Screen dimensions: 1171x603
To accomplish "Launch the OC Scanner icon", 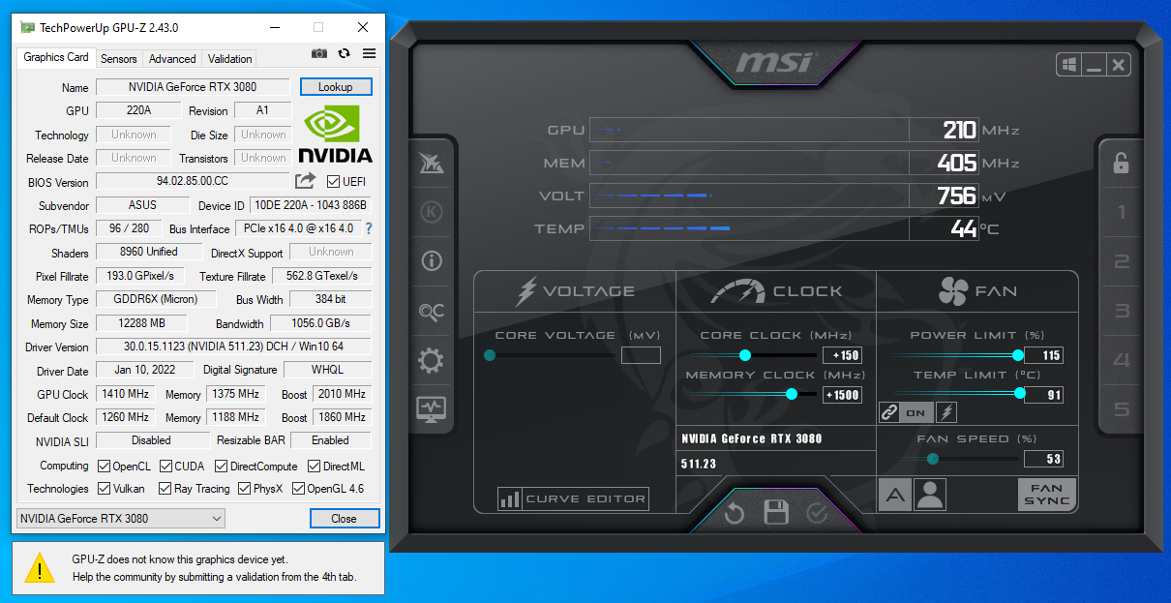I will (x=432, y=311).
